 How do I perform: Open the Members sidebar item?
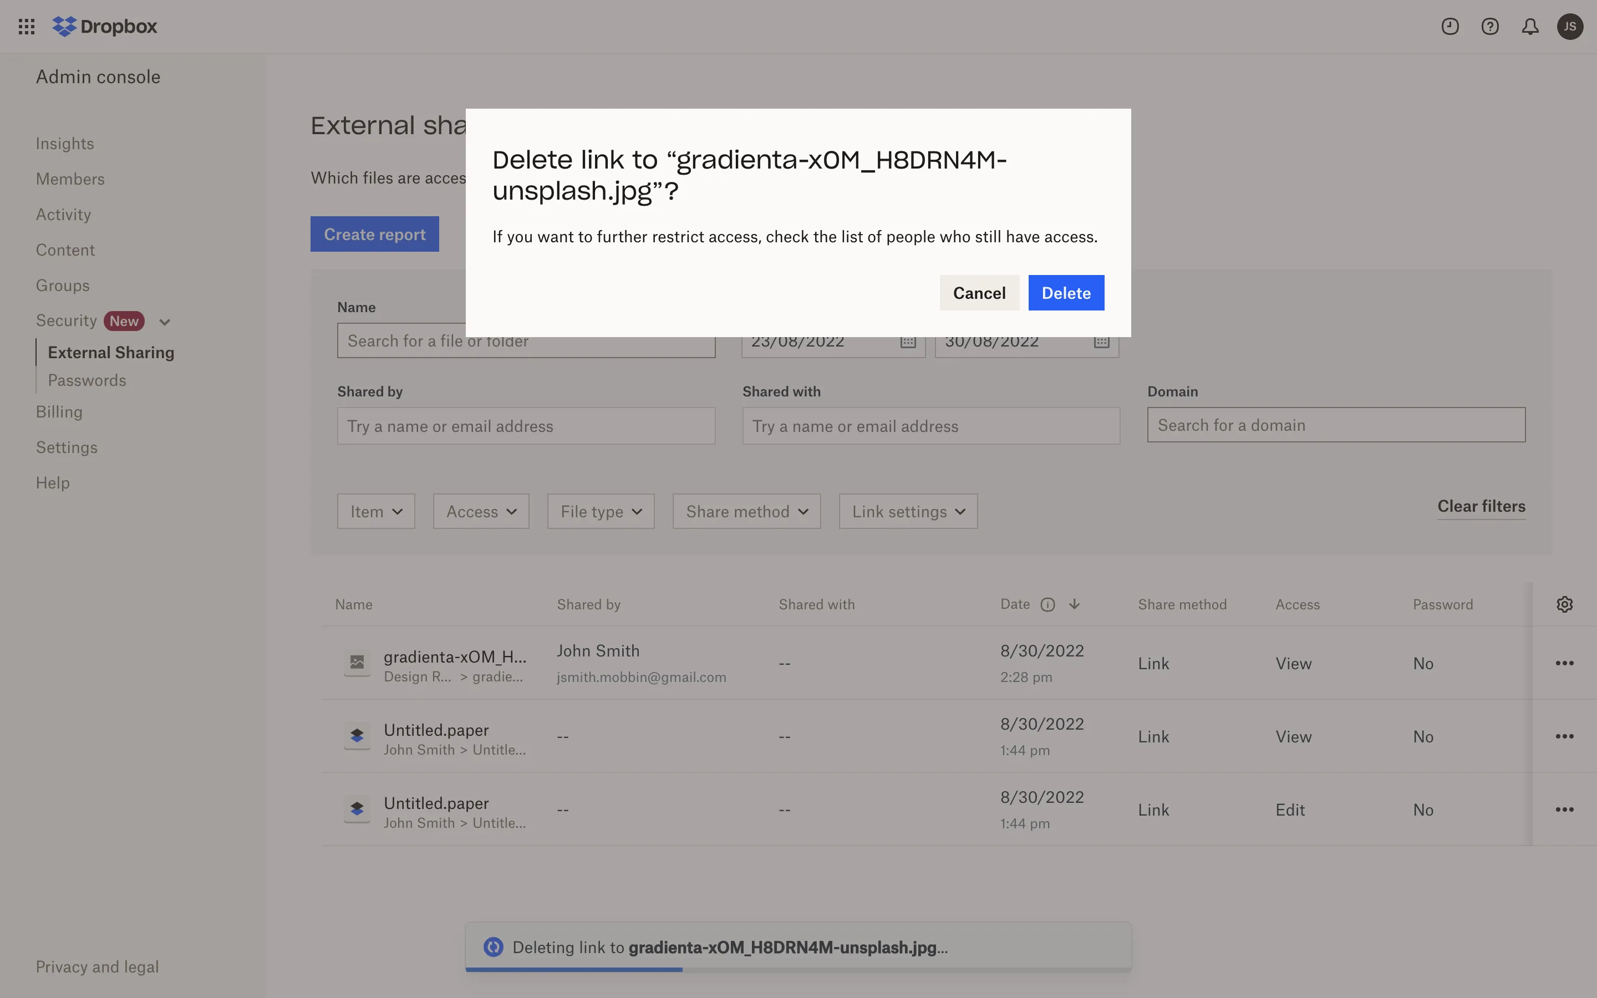tap(70, 179)
